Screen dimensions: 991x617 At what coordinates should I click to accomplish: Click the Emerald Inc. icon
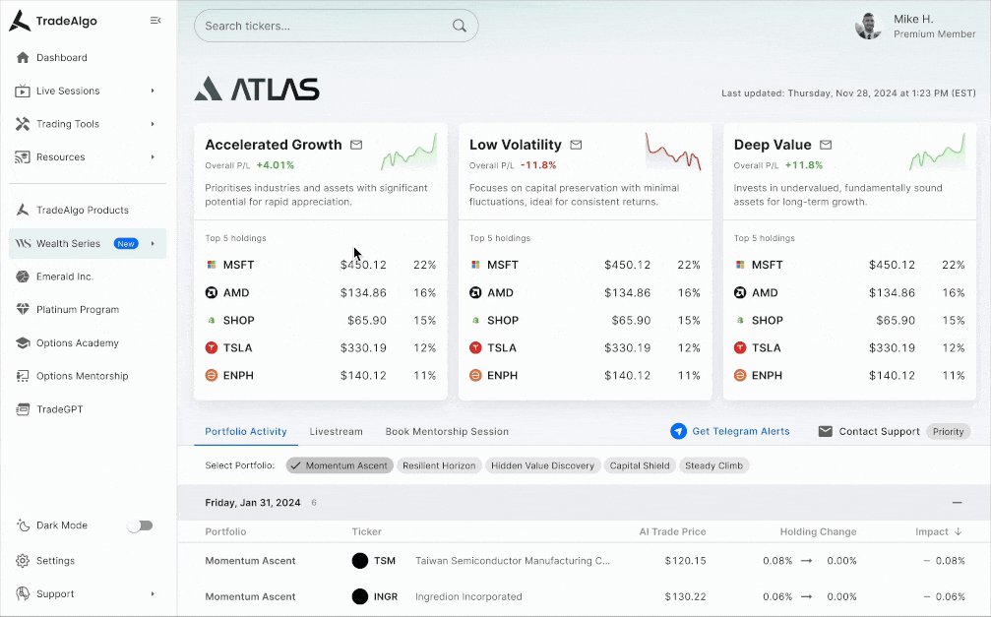[x=23, y=277]
